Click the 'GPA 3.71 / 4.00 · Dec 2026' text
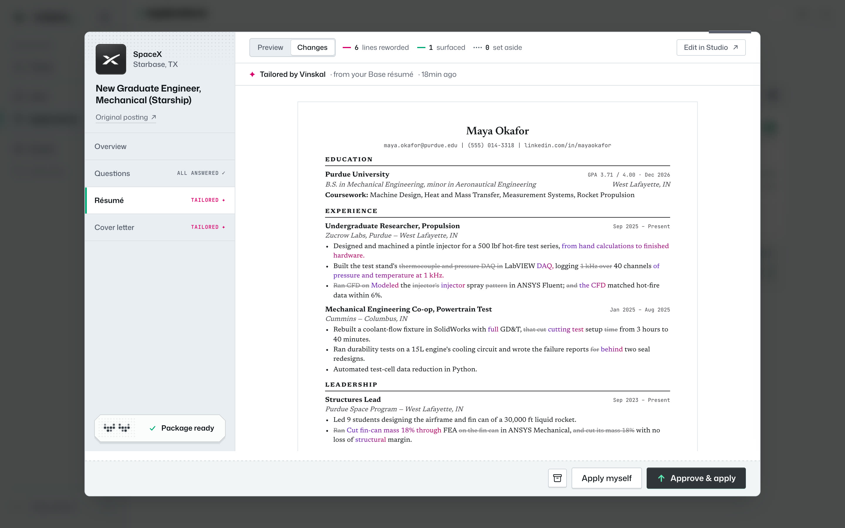Screen dimensions: 845x528 click(x=628, y=175)
